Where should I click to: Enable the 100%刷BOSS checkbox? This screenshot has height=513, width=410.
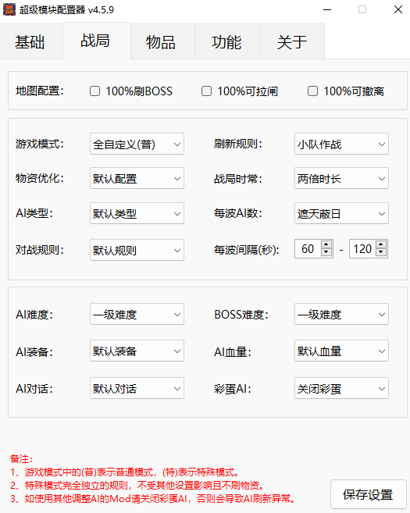tap(95, 91)
